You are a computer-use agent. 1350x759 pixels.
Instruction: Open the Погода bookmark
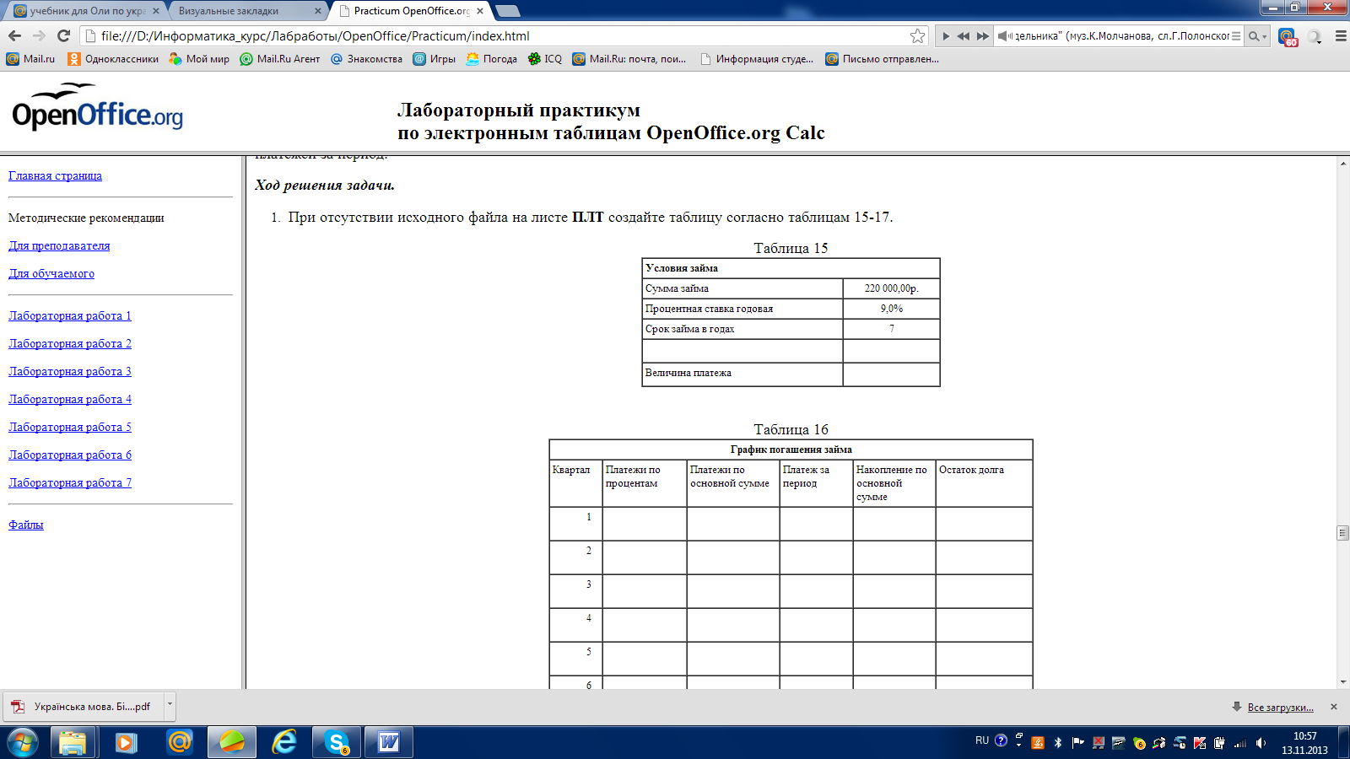[491, 59]
